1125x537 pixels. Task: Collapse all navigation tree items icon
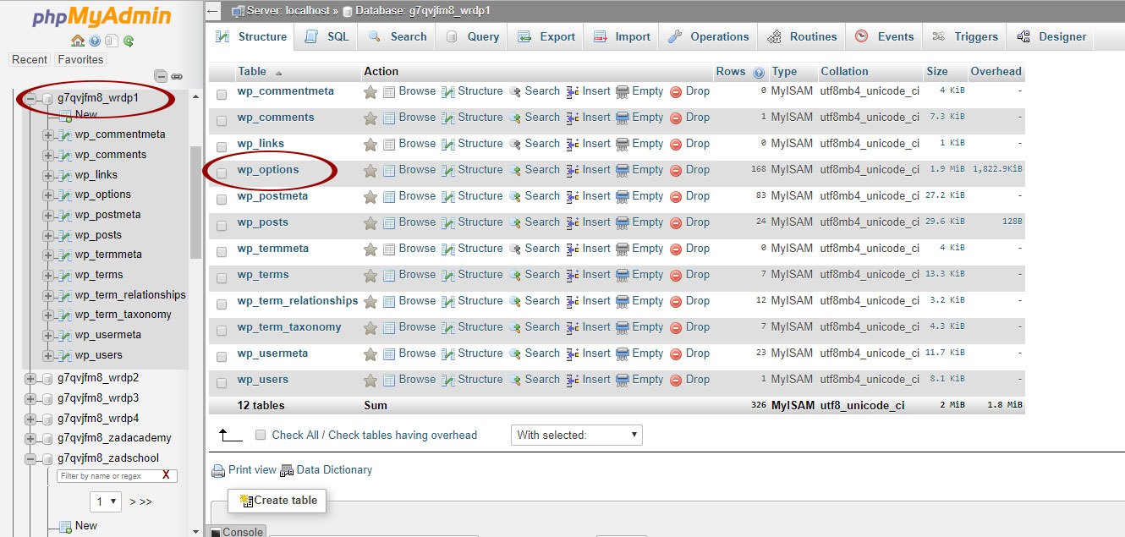[x=161, y=76]
